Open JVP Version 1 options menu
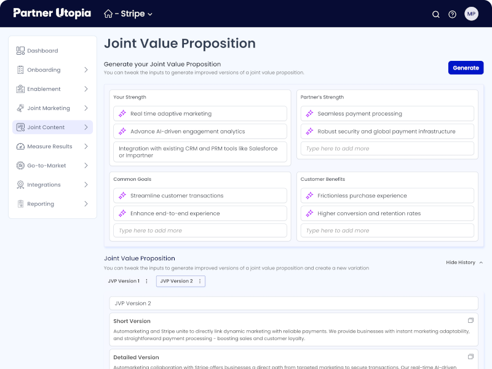The height and width of the screenshot is (369, 492). pos(146,281)
